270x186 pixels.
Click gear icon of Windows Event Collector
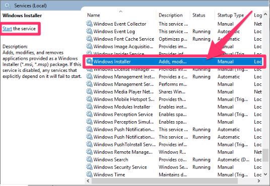pyautogui.click(x=89, y=24)
